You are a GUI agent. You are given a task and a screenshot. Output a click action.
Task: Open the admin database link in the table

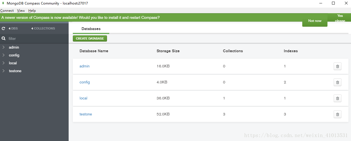[x=85, y=66]
